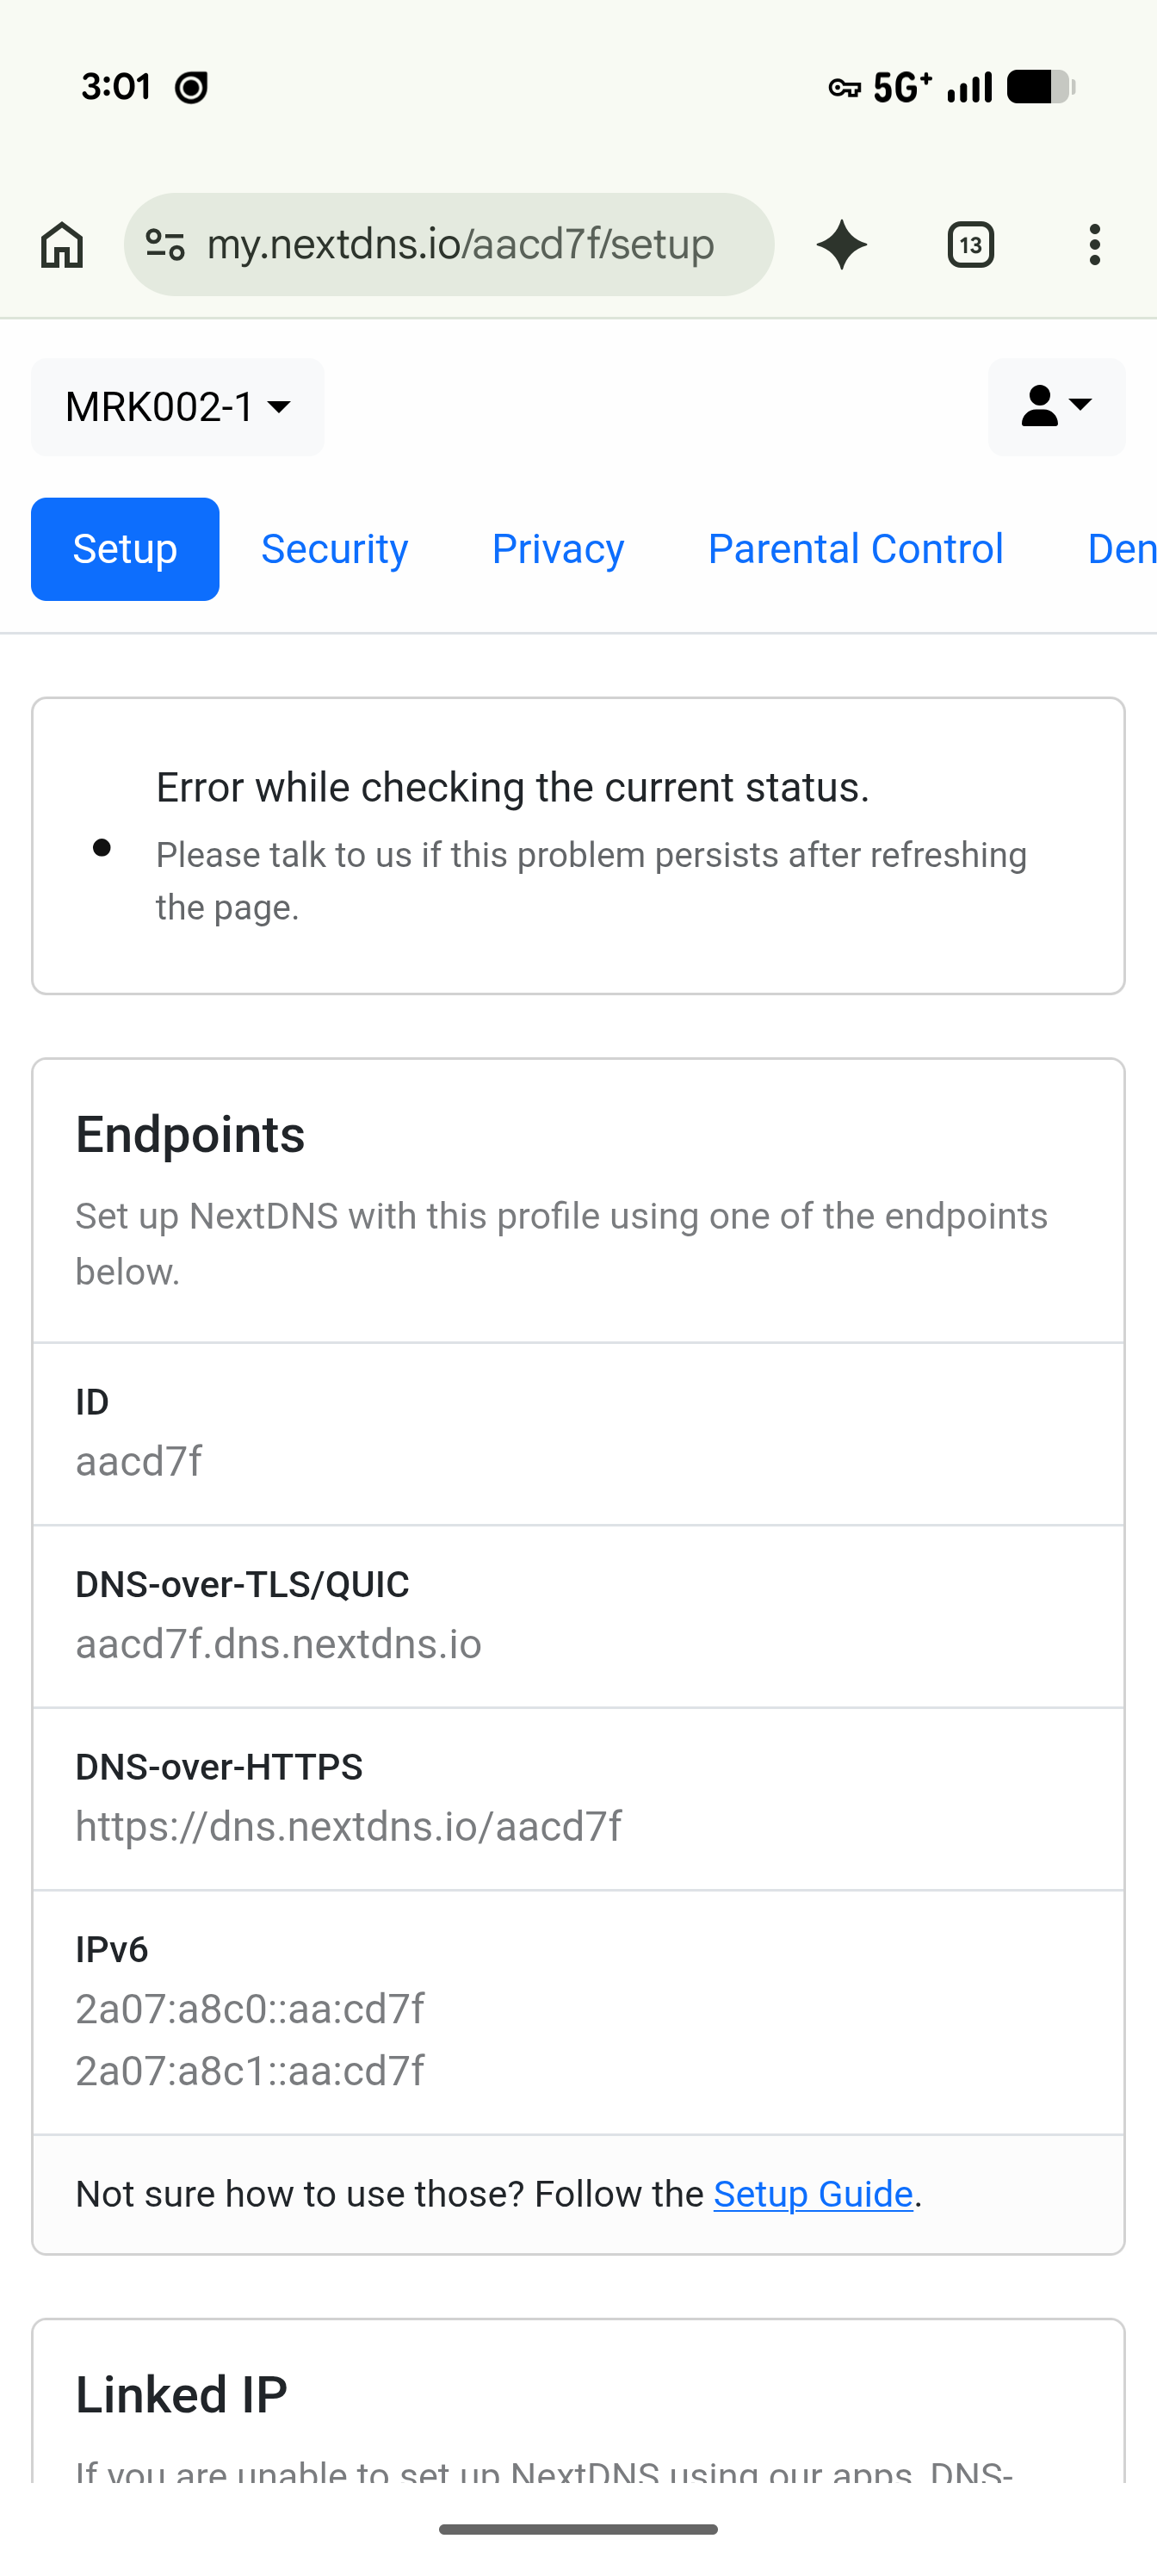Image resolution: width=1157 pixels, height=2576 pixels.
Task: Switch to the Security tab
Action: coord(334,549)
